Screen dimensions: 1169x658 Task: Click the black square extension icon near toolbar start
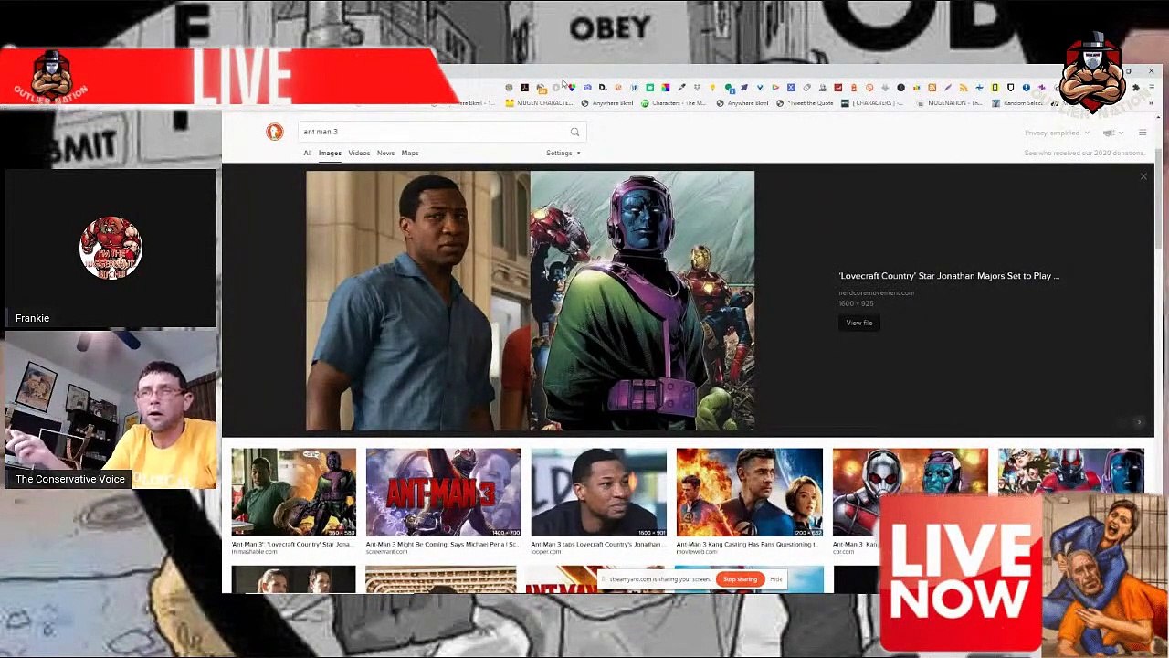[x=524, y=88]
